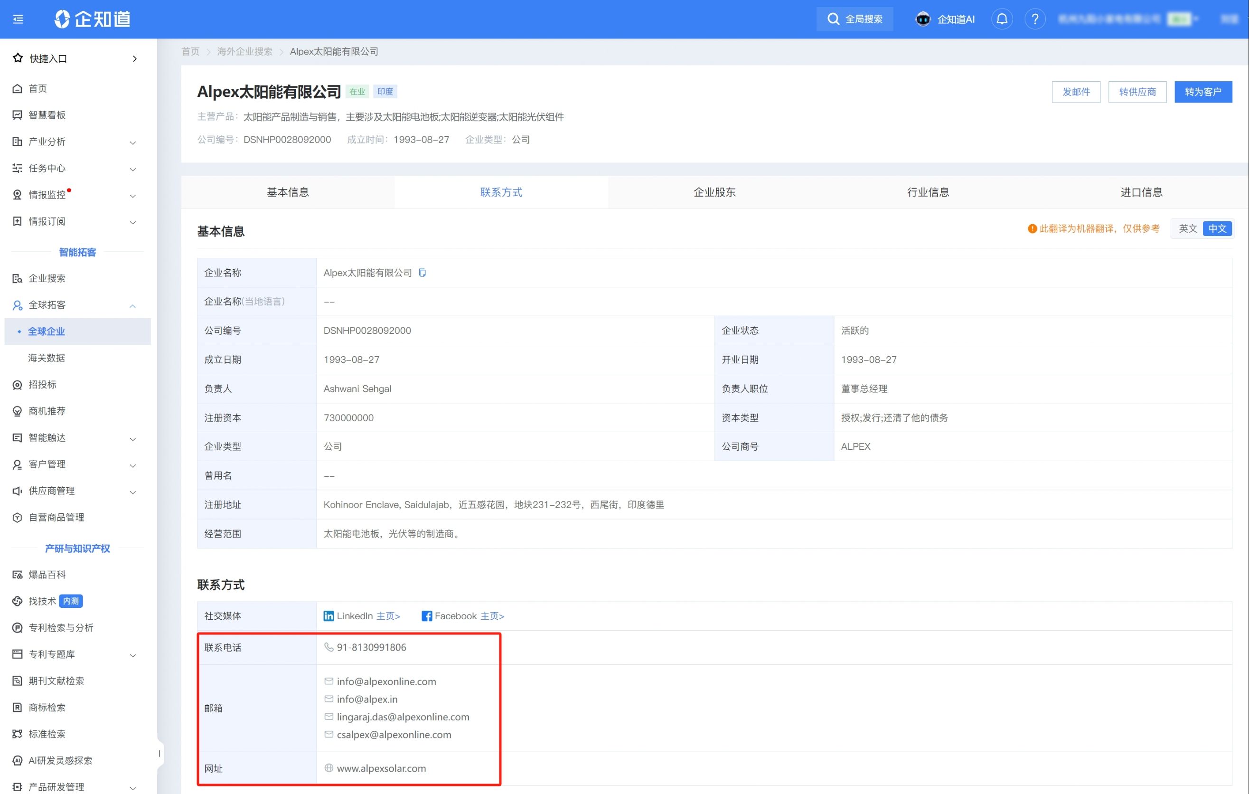Click 内测 badge beside 找技术
This screenshot has width=1249, height=794.
point(71,601)
